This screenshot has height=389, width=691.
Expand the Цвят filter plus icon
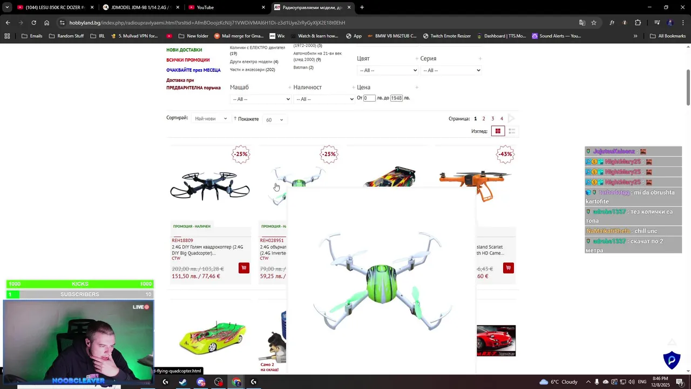point(417,58)
